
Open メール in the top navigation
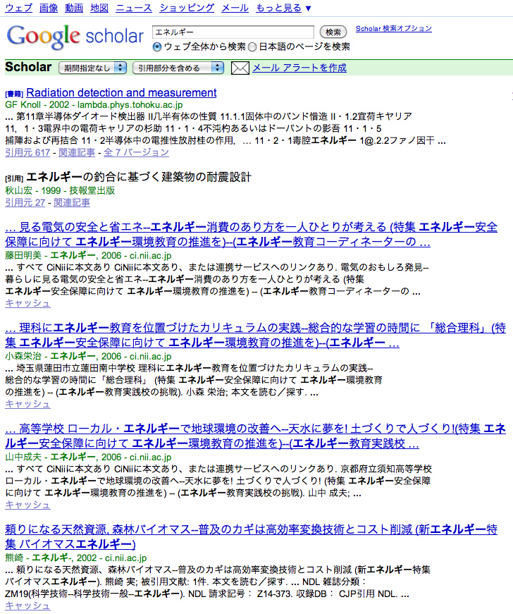(x=235, y=8)
